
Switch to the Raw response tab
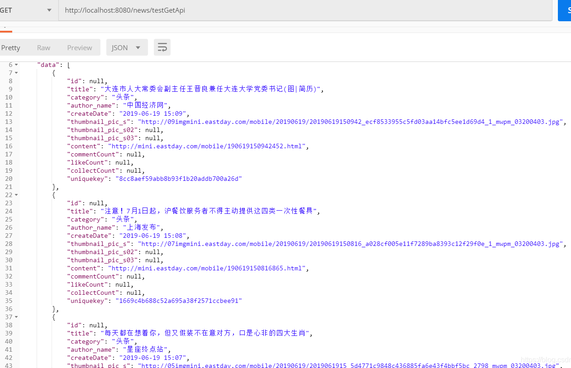click(43, 47)
